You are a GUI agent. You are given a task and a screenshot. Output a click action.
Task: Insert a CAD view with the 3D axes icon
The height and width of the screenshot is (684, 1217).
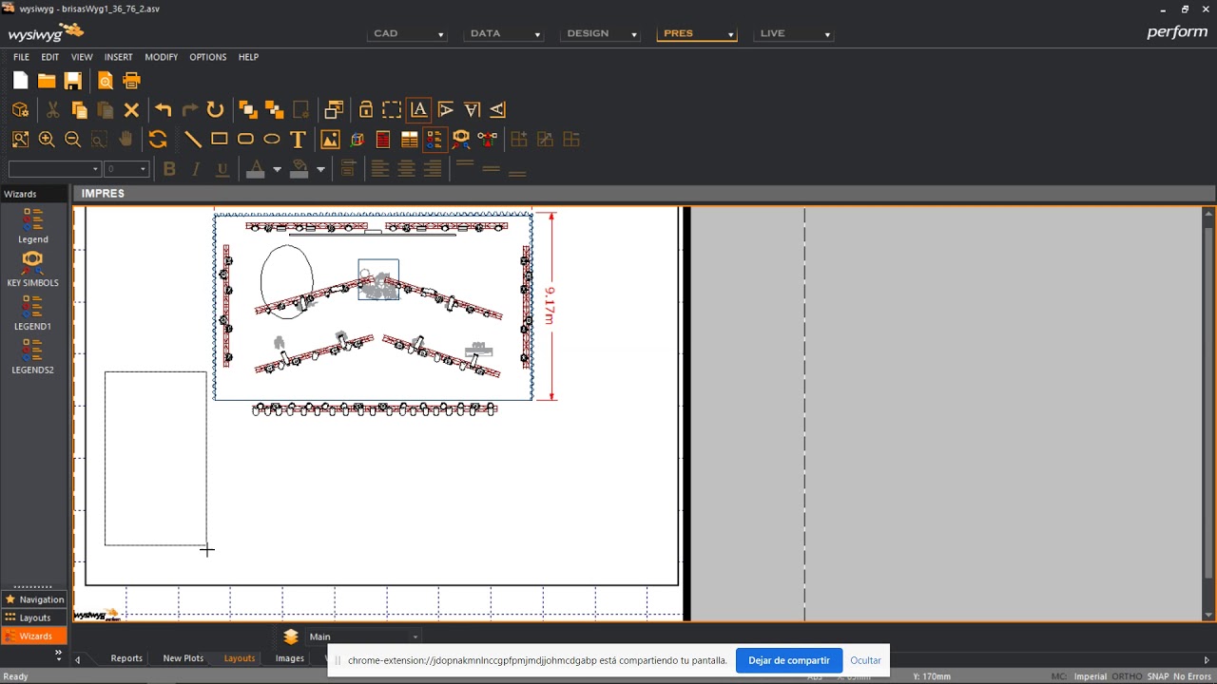coord(357,140)
